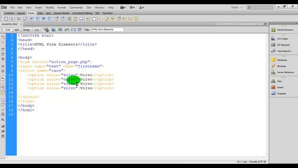Switch to the jQuery Mobile insert tab
298x168 pixels.
tap(61, 13)
